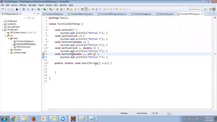This screenshot has height=122, width=217.
Task: Open the New file dropdown arrow
Action: 5,9
